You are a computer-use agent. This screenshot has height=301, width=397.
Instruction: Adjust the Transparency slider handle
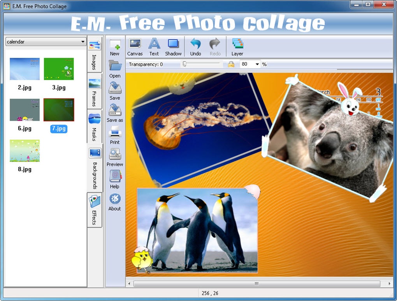[x=184, y=64]
